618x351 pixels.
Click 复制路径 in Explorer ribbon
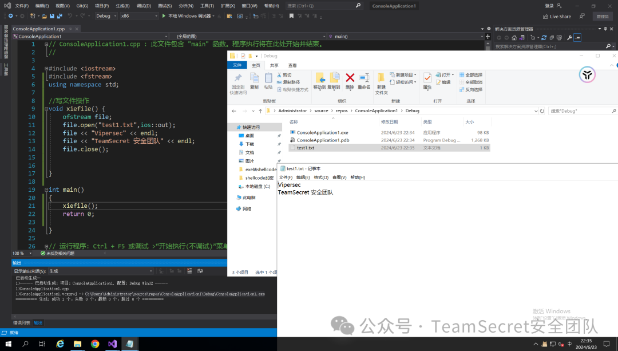tap(288, 82)
